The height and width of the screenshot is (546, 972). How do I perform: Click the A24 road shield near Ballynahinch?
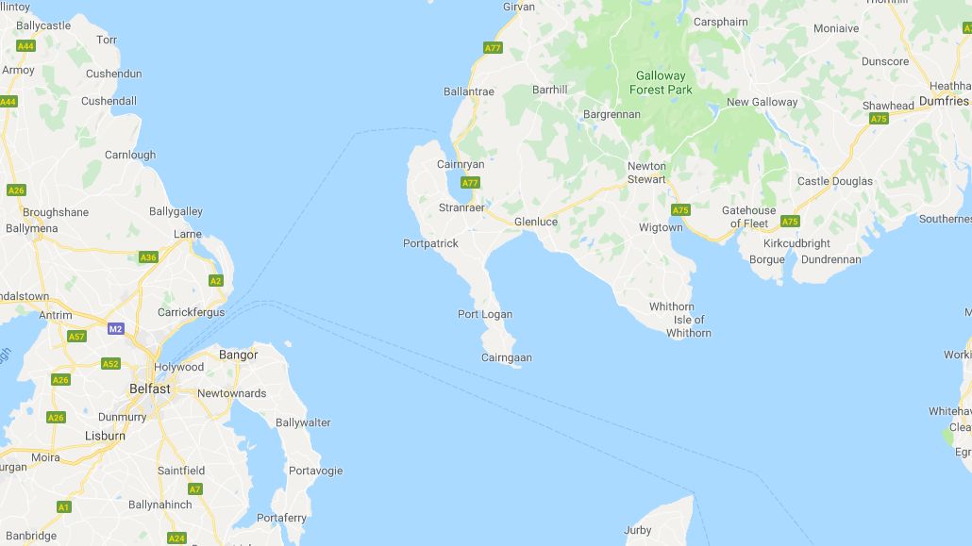click(x=176, y=538)
